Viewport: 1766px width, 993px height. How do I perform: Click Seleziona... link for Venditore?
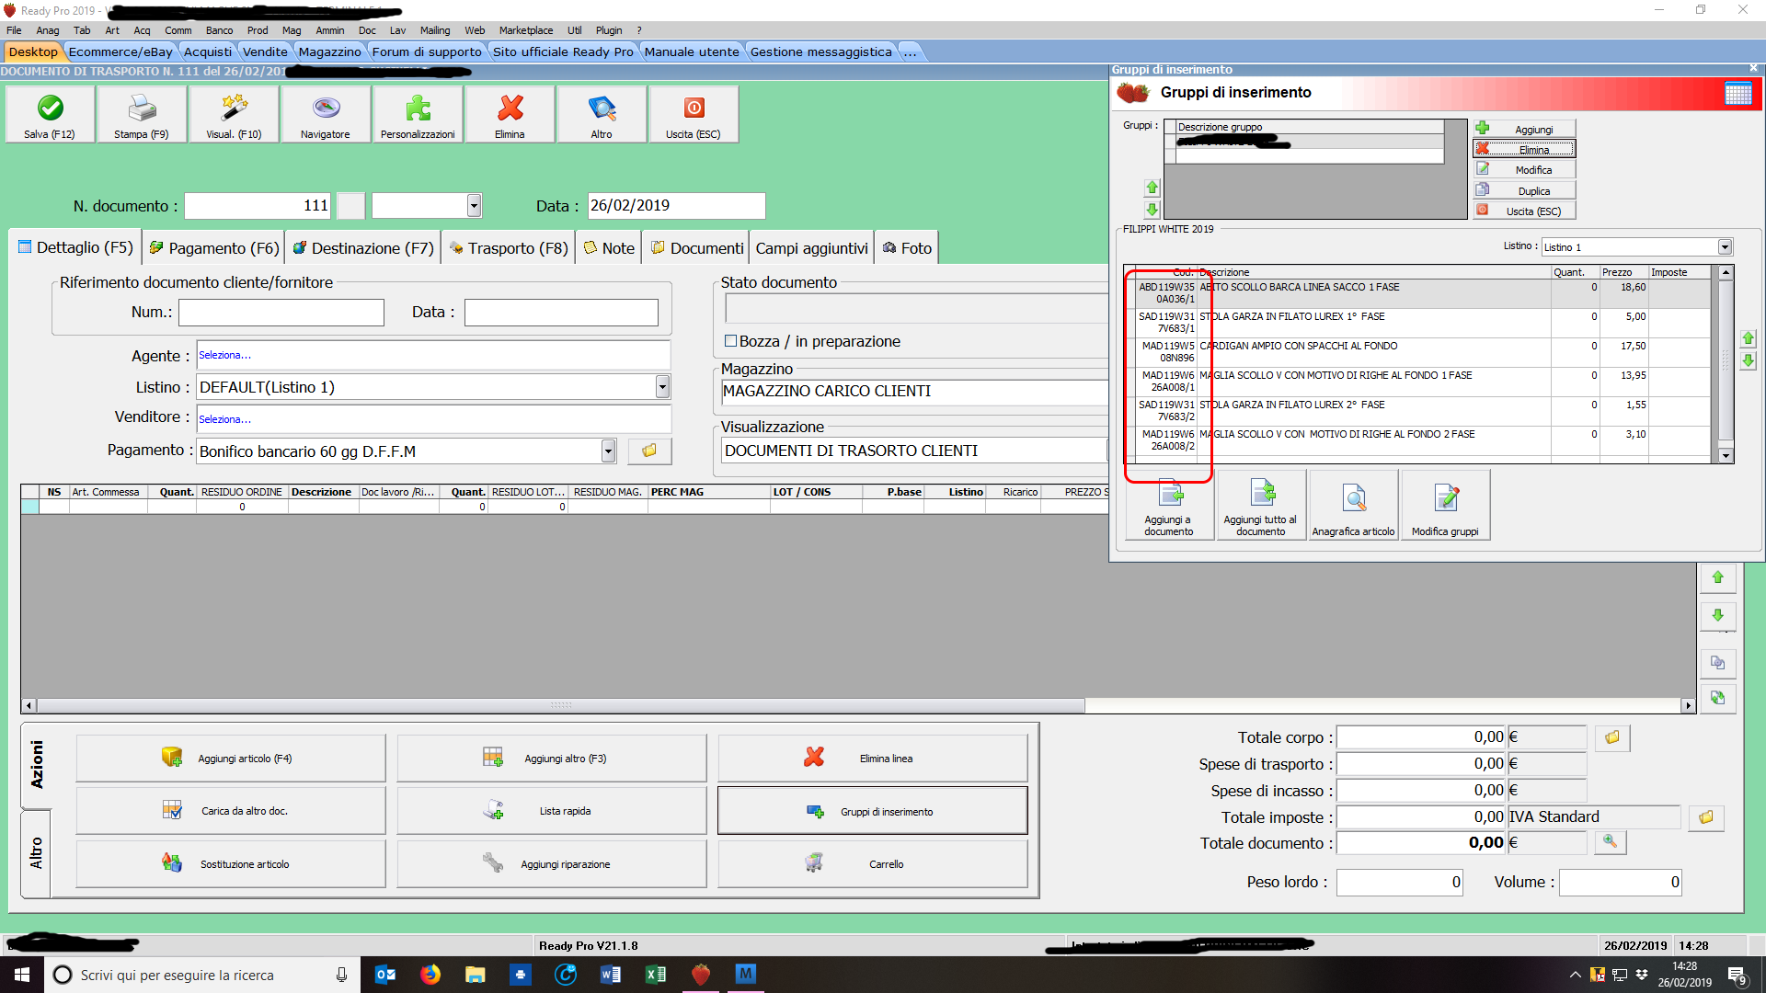click(224, 419)
